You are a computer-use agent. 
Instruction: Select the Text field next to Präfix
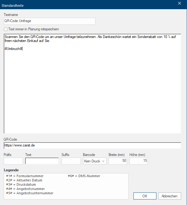pyautogui.click(x=42, y=161)
